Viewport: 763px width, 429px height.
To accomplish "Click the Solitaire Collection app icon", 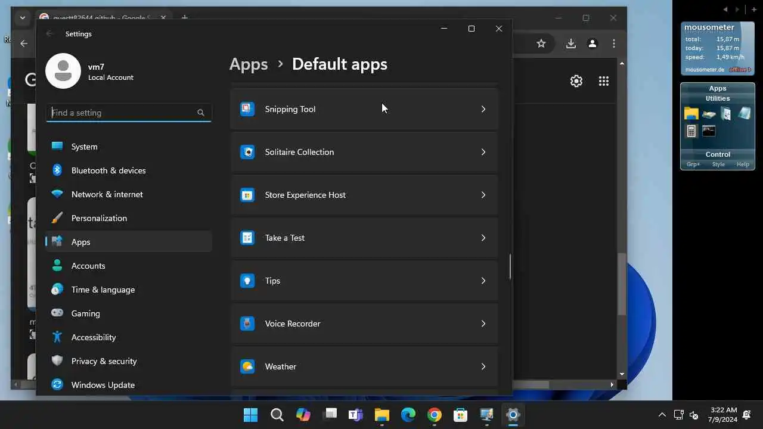I will [x=247, y=152].
